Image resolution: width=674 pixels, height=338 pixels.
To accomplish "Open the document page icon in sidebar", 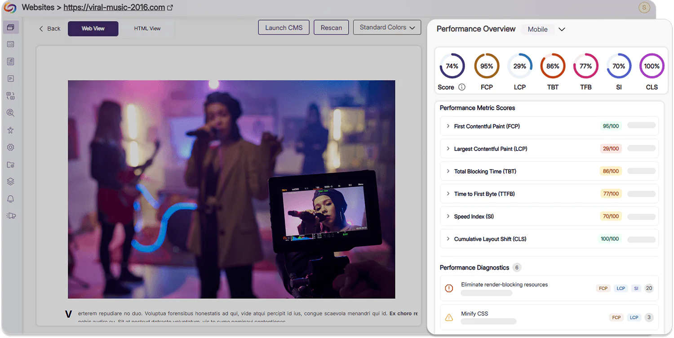I will pos(11,79).
